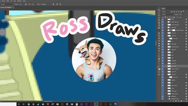Open symmetry paint options icon
The width and height of the screenshot is (188, 106).
click(x=60, y=4)
